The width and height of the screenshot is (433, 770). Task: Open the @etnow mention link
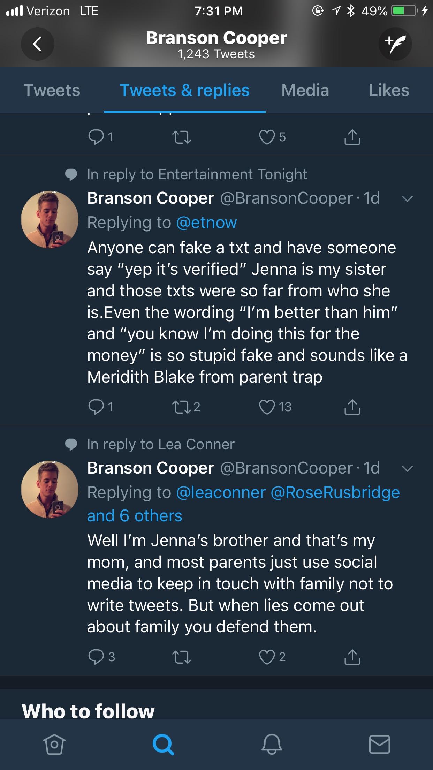tap(207, 222)
